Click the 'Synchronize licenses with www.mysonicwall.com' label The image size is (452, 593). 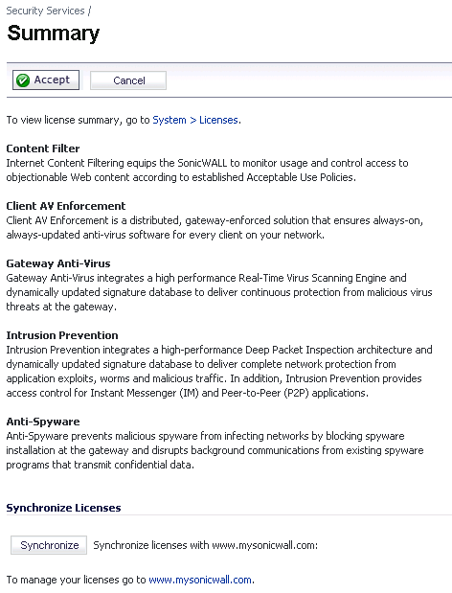point(205,545)
